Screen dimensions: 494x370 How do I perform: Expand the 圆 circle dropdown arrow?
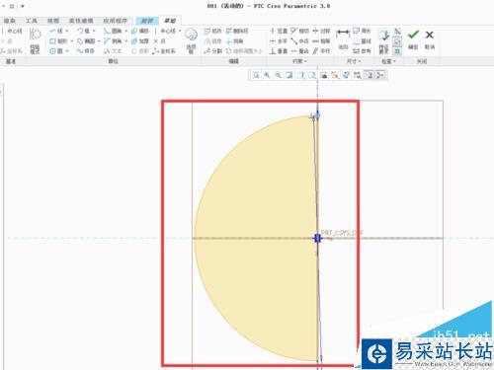[67, 51]
